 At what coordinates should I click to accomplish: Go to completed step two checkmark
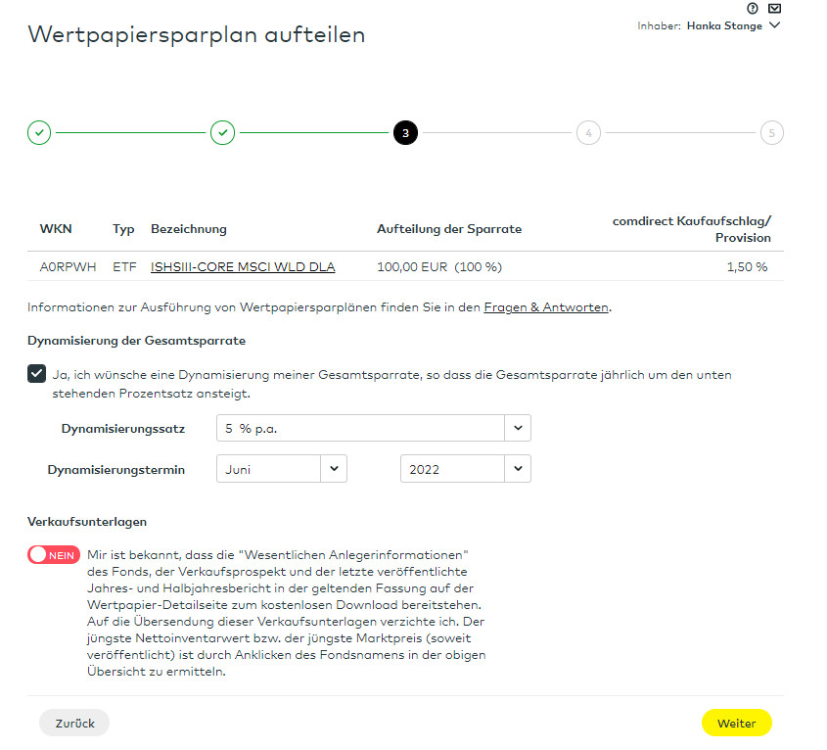222,132
